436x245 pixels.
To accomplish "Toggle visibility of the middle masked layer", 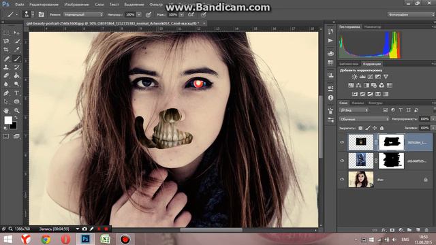I will click(x=342, y=161).
